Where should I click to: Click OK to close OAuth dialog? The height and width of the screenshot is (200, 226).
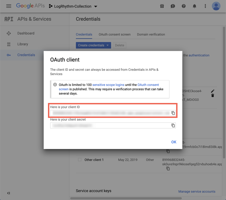174,142
